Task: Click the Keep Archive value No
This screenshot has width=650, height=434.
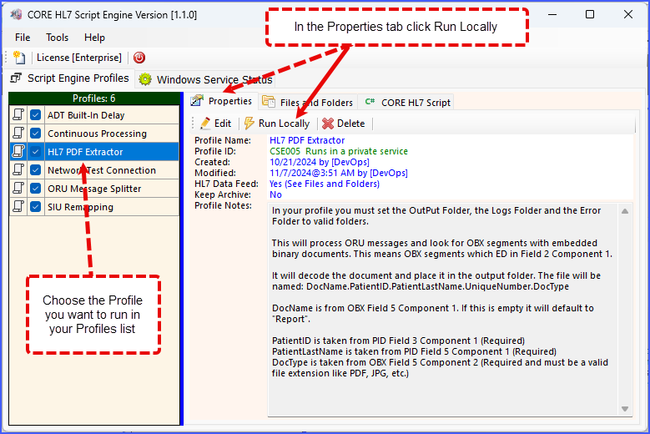Action: point(275,194)
